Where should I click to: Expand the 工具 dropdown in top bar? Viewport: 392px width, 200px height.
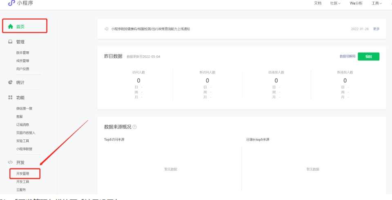click(376, 3)
